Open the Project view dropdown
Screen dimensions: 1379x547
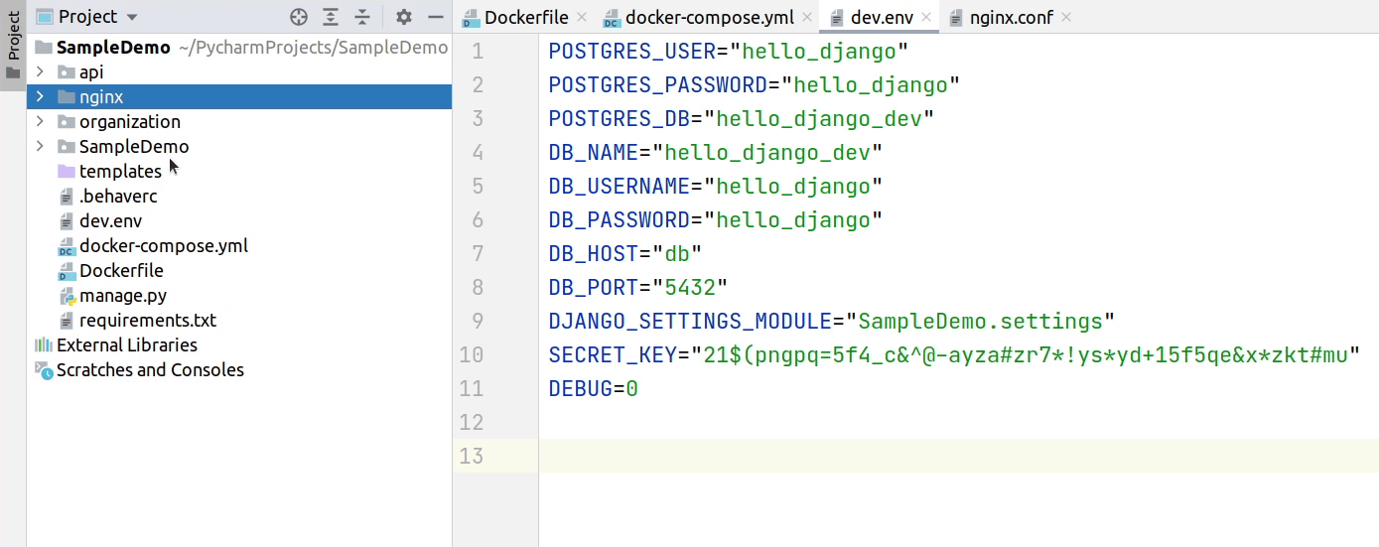[x=132, y=18]
